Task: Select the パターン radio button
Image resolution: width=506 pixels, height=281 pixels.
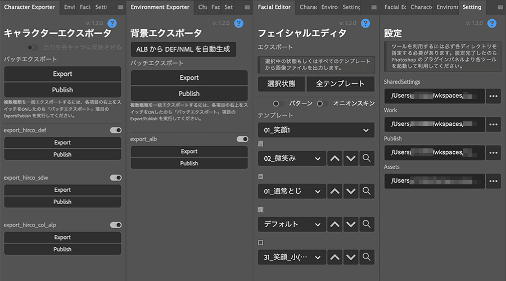Action: click(276, 103)
